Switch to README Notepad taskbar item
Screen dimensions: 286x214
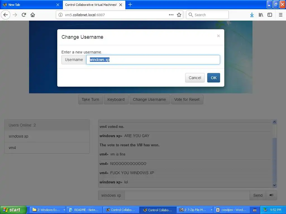pyautogui.click(x=84, y=210)
